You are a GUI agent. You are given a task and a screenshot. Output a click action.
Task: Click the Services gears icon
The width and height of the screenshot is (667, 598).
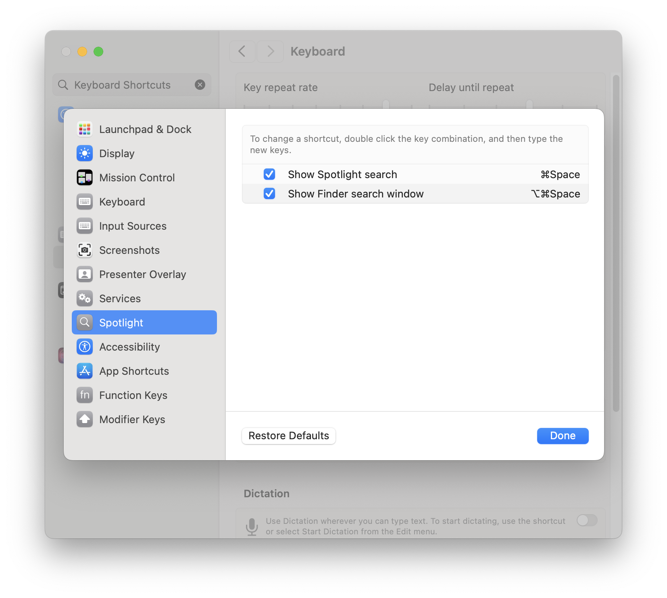(x=85, y=299)
